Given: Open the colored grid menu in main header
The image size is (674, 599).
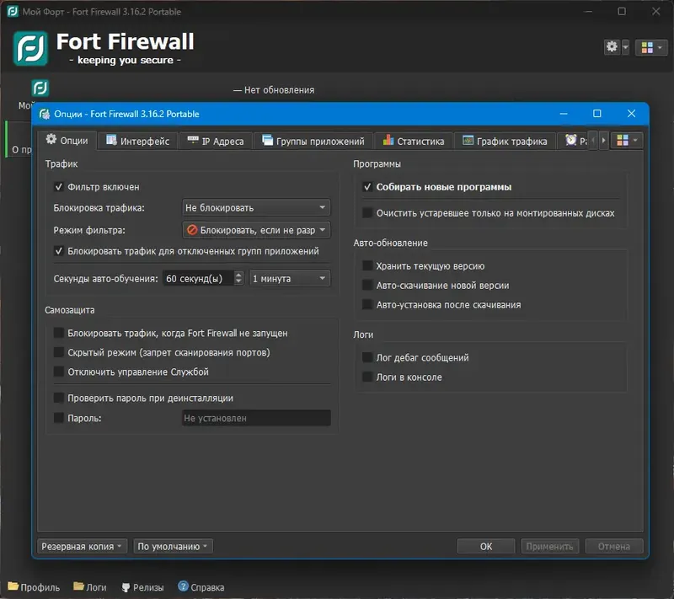Looking at the screenshot, I should (x=650, y=47).
